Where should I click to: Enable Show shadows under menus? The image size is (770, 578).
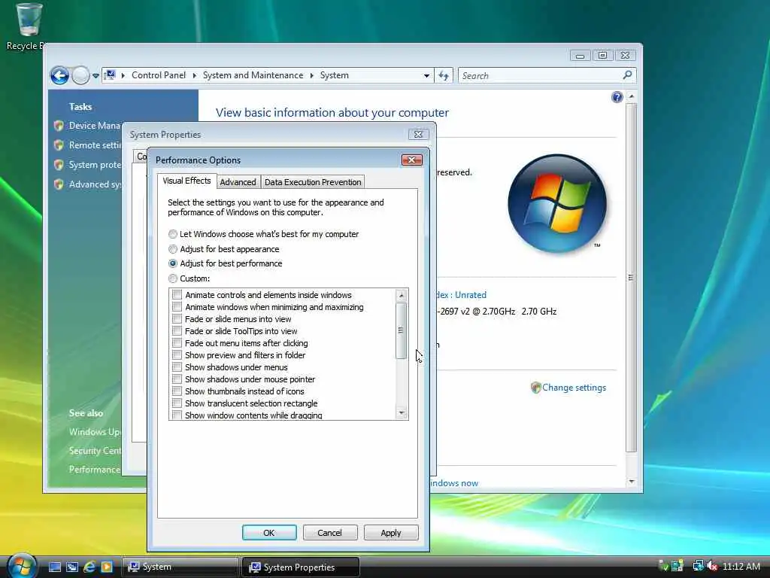click(177, 367)
